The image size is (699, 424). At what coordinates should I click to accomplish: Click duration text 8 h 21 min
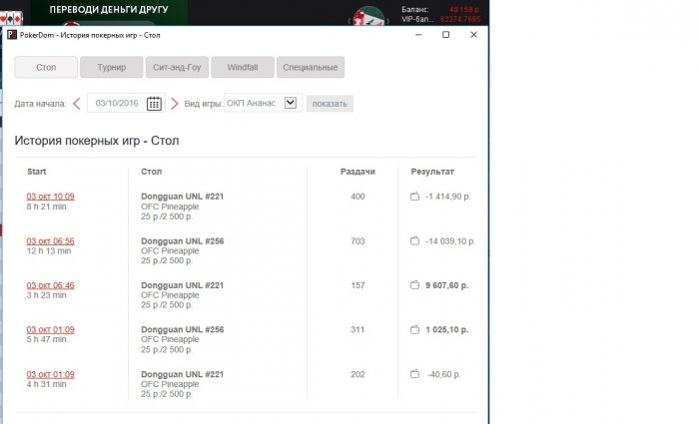46,207
